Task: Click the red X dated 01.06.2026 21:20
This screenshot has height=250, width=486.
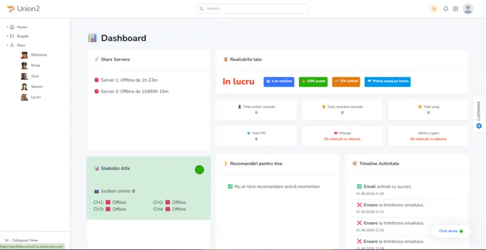Action: pyautogui.click(x=359, y=223)
